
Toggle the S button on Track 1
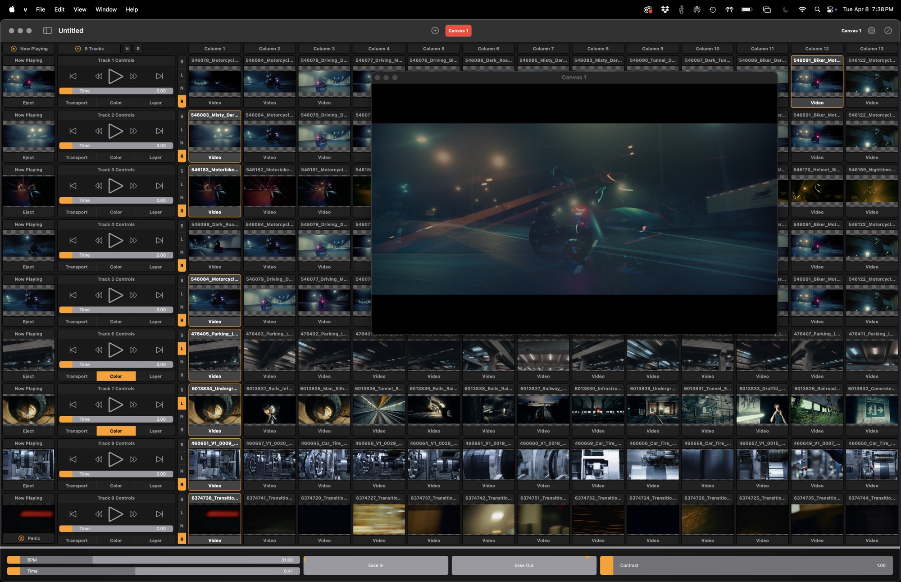point(182,62)
